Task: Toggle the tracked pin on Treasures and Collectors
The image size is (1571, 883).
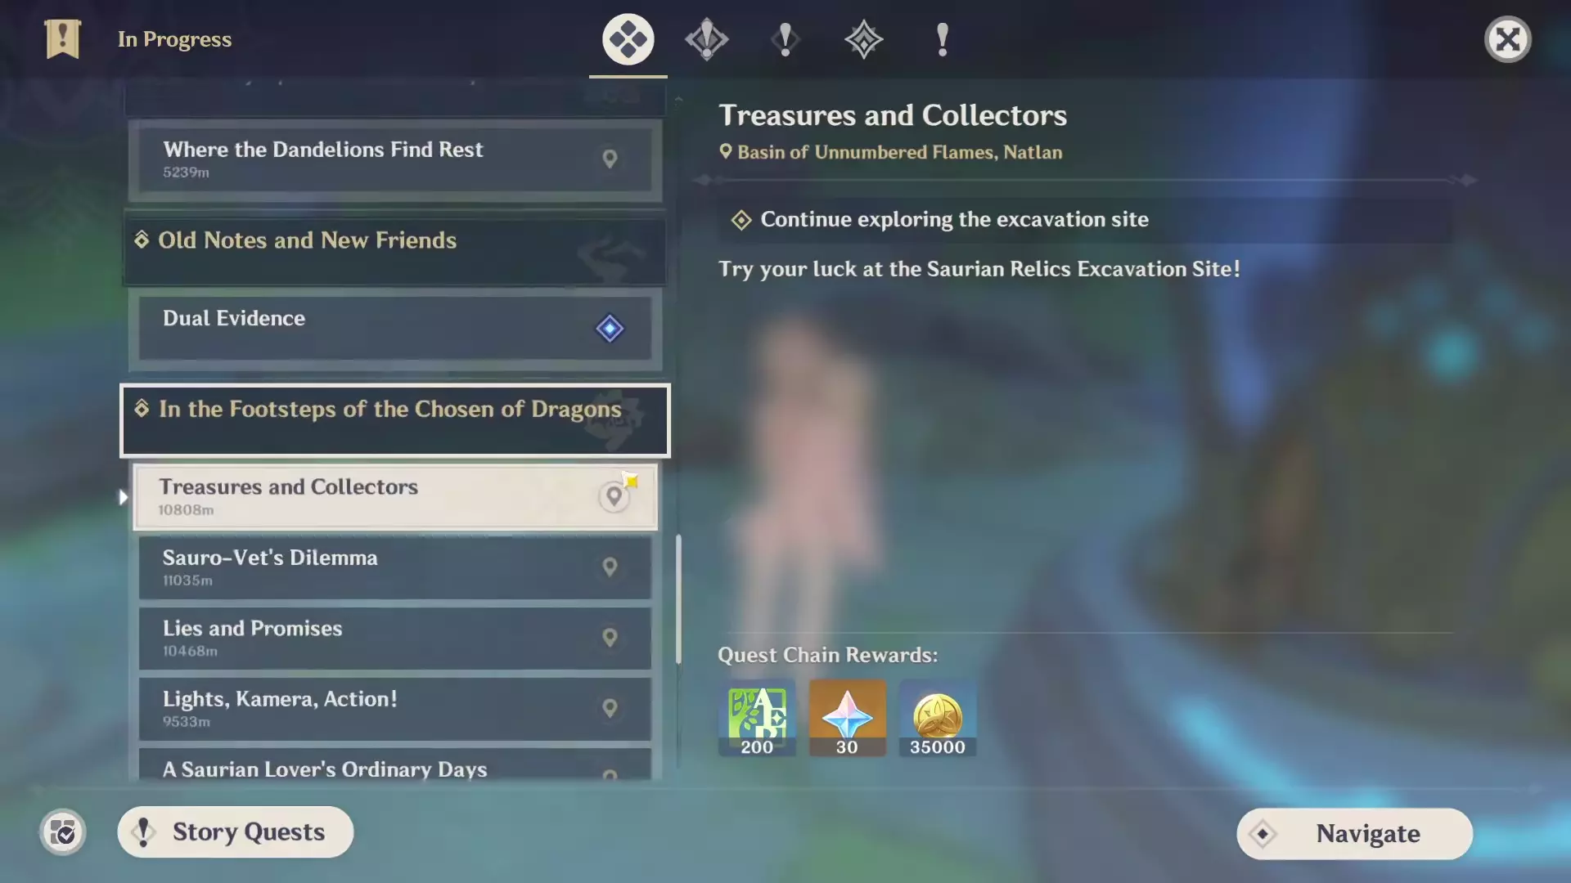Action: tap(614, 496)
